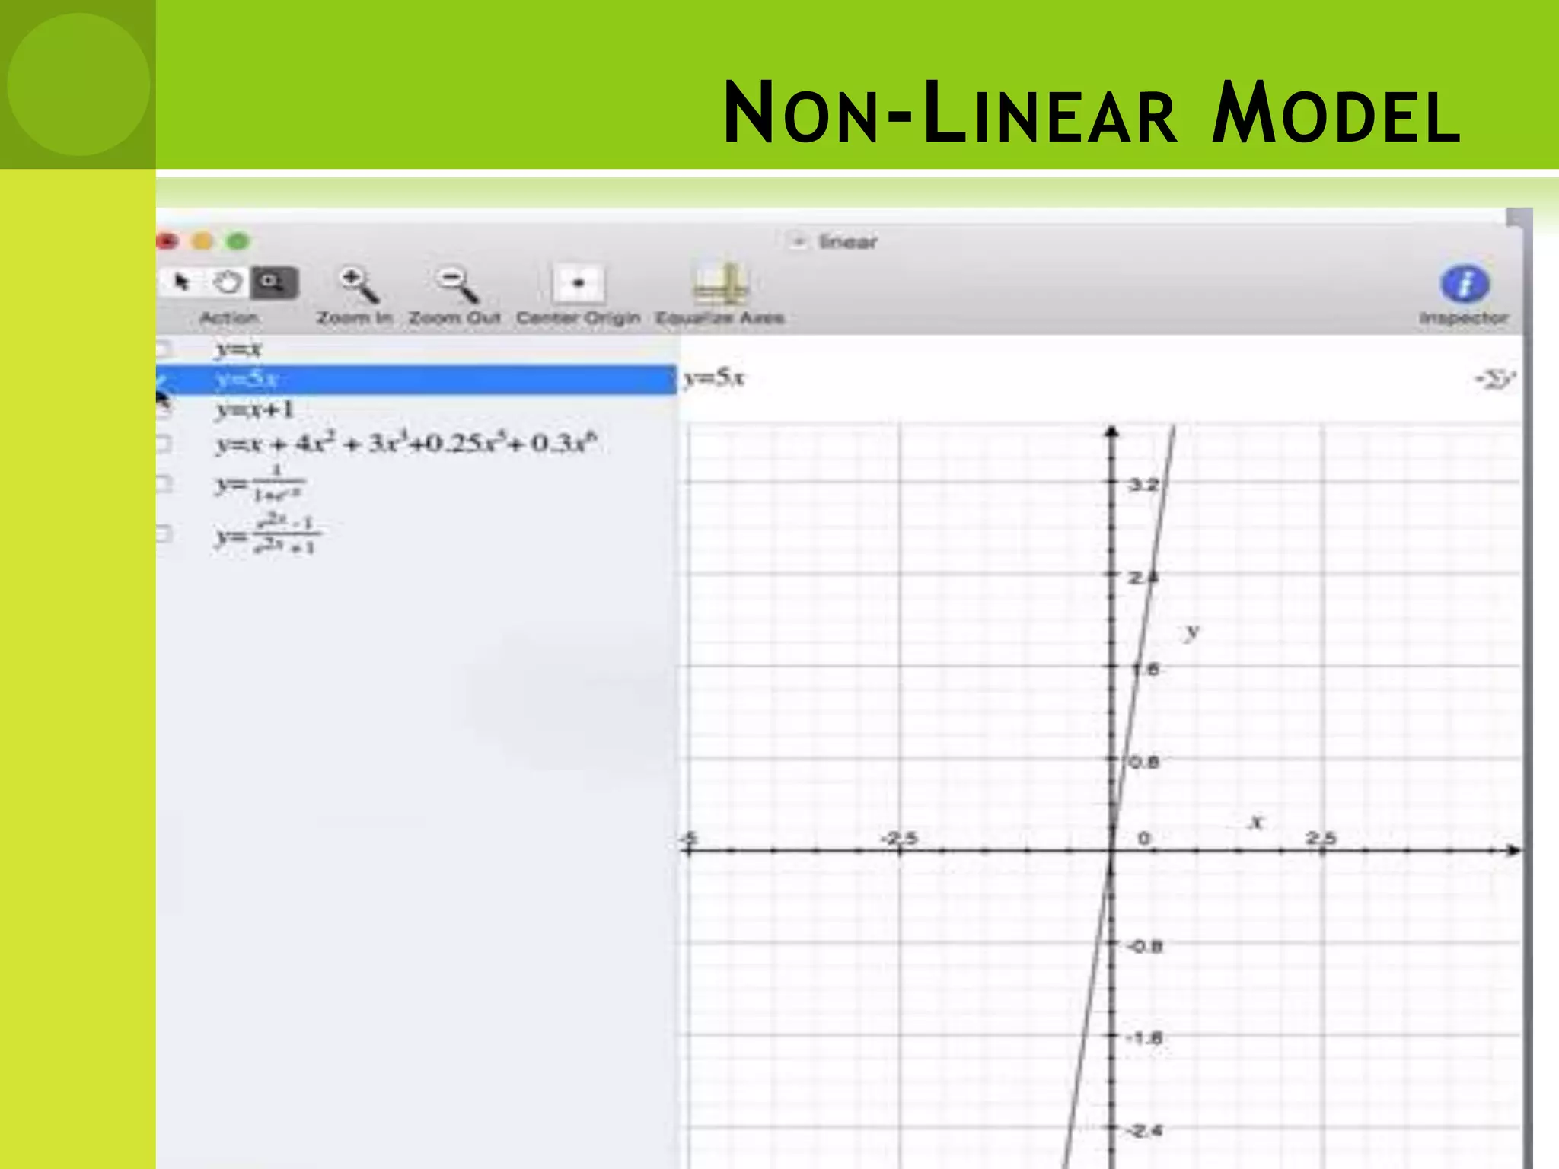This screenshot has height=1169, width=1559.
Task: Open the blue Inspector icon
Action: click(x=1465, y=284)
